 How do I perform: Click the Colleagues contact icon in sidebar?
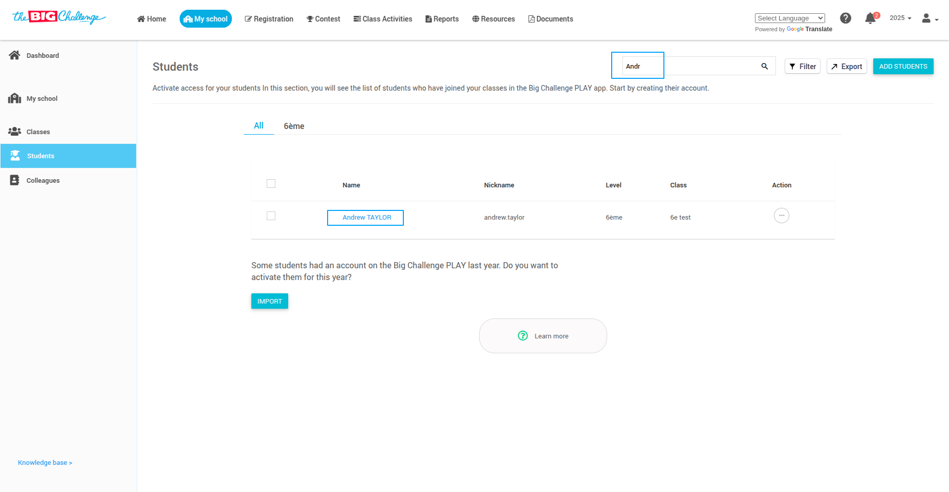point(14,180)
